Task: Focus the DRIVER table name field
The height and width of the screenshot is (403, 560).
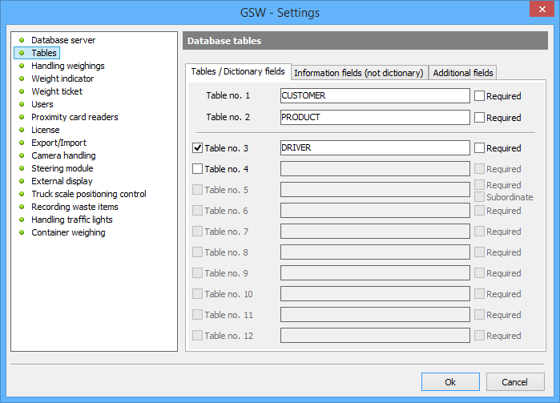Action: coord(374,148)
